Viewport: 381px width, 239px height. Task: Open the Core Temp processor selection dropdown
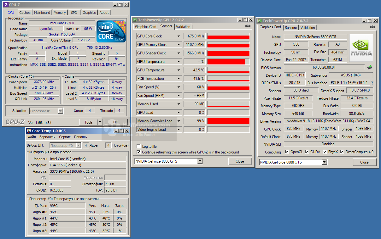pyautogui.click(x=78, y=145)
